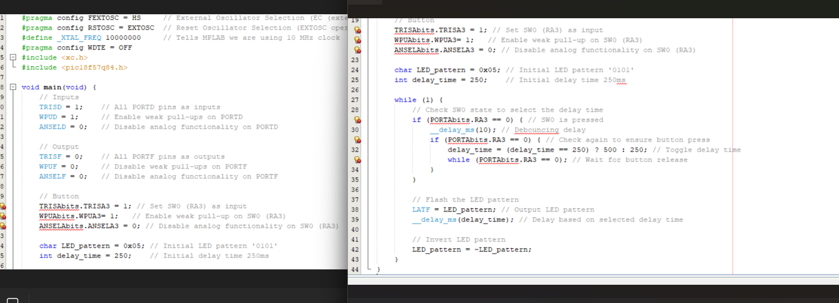Click the 'ANSELD = 0;' statement

pos(63,127)
